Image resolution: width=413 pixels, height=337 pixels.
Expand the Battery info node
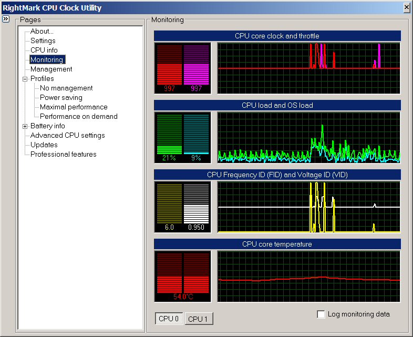[25, 126]
